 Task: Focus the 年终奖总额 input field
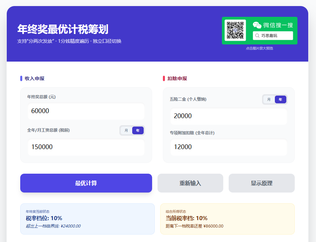(86, 111)
